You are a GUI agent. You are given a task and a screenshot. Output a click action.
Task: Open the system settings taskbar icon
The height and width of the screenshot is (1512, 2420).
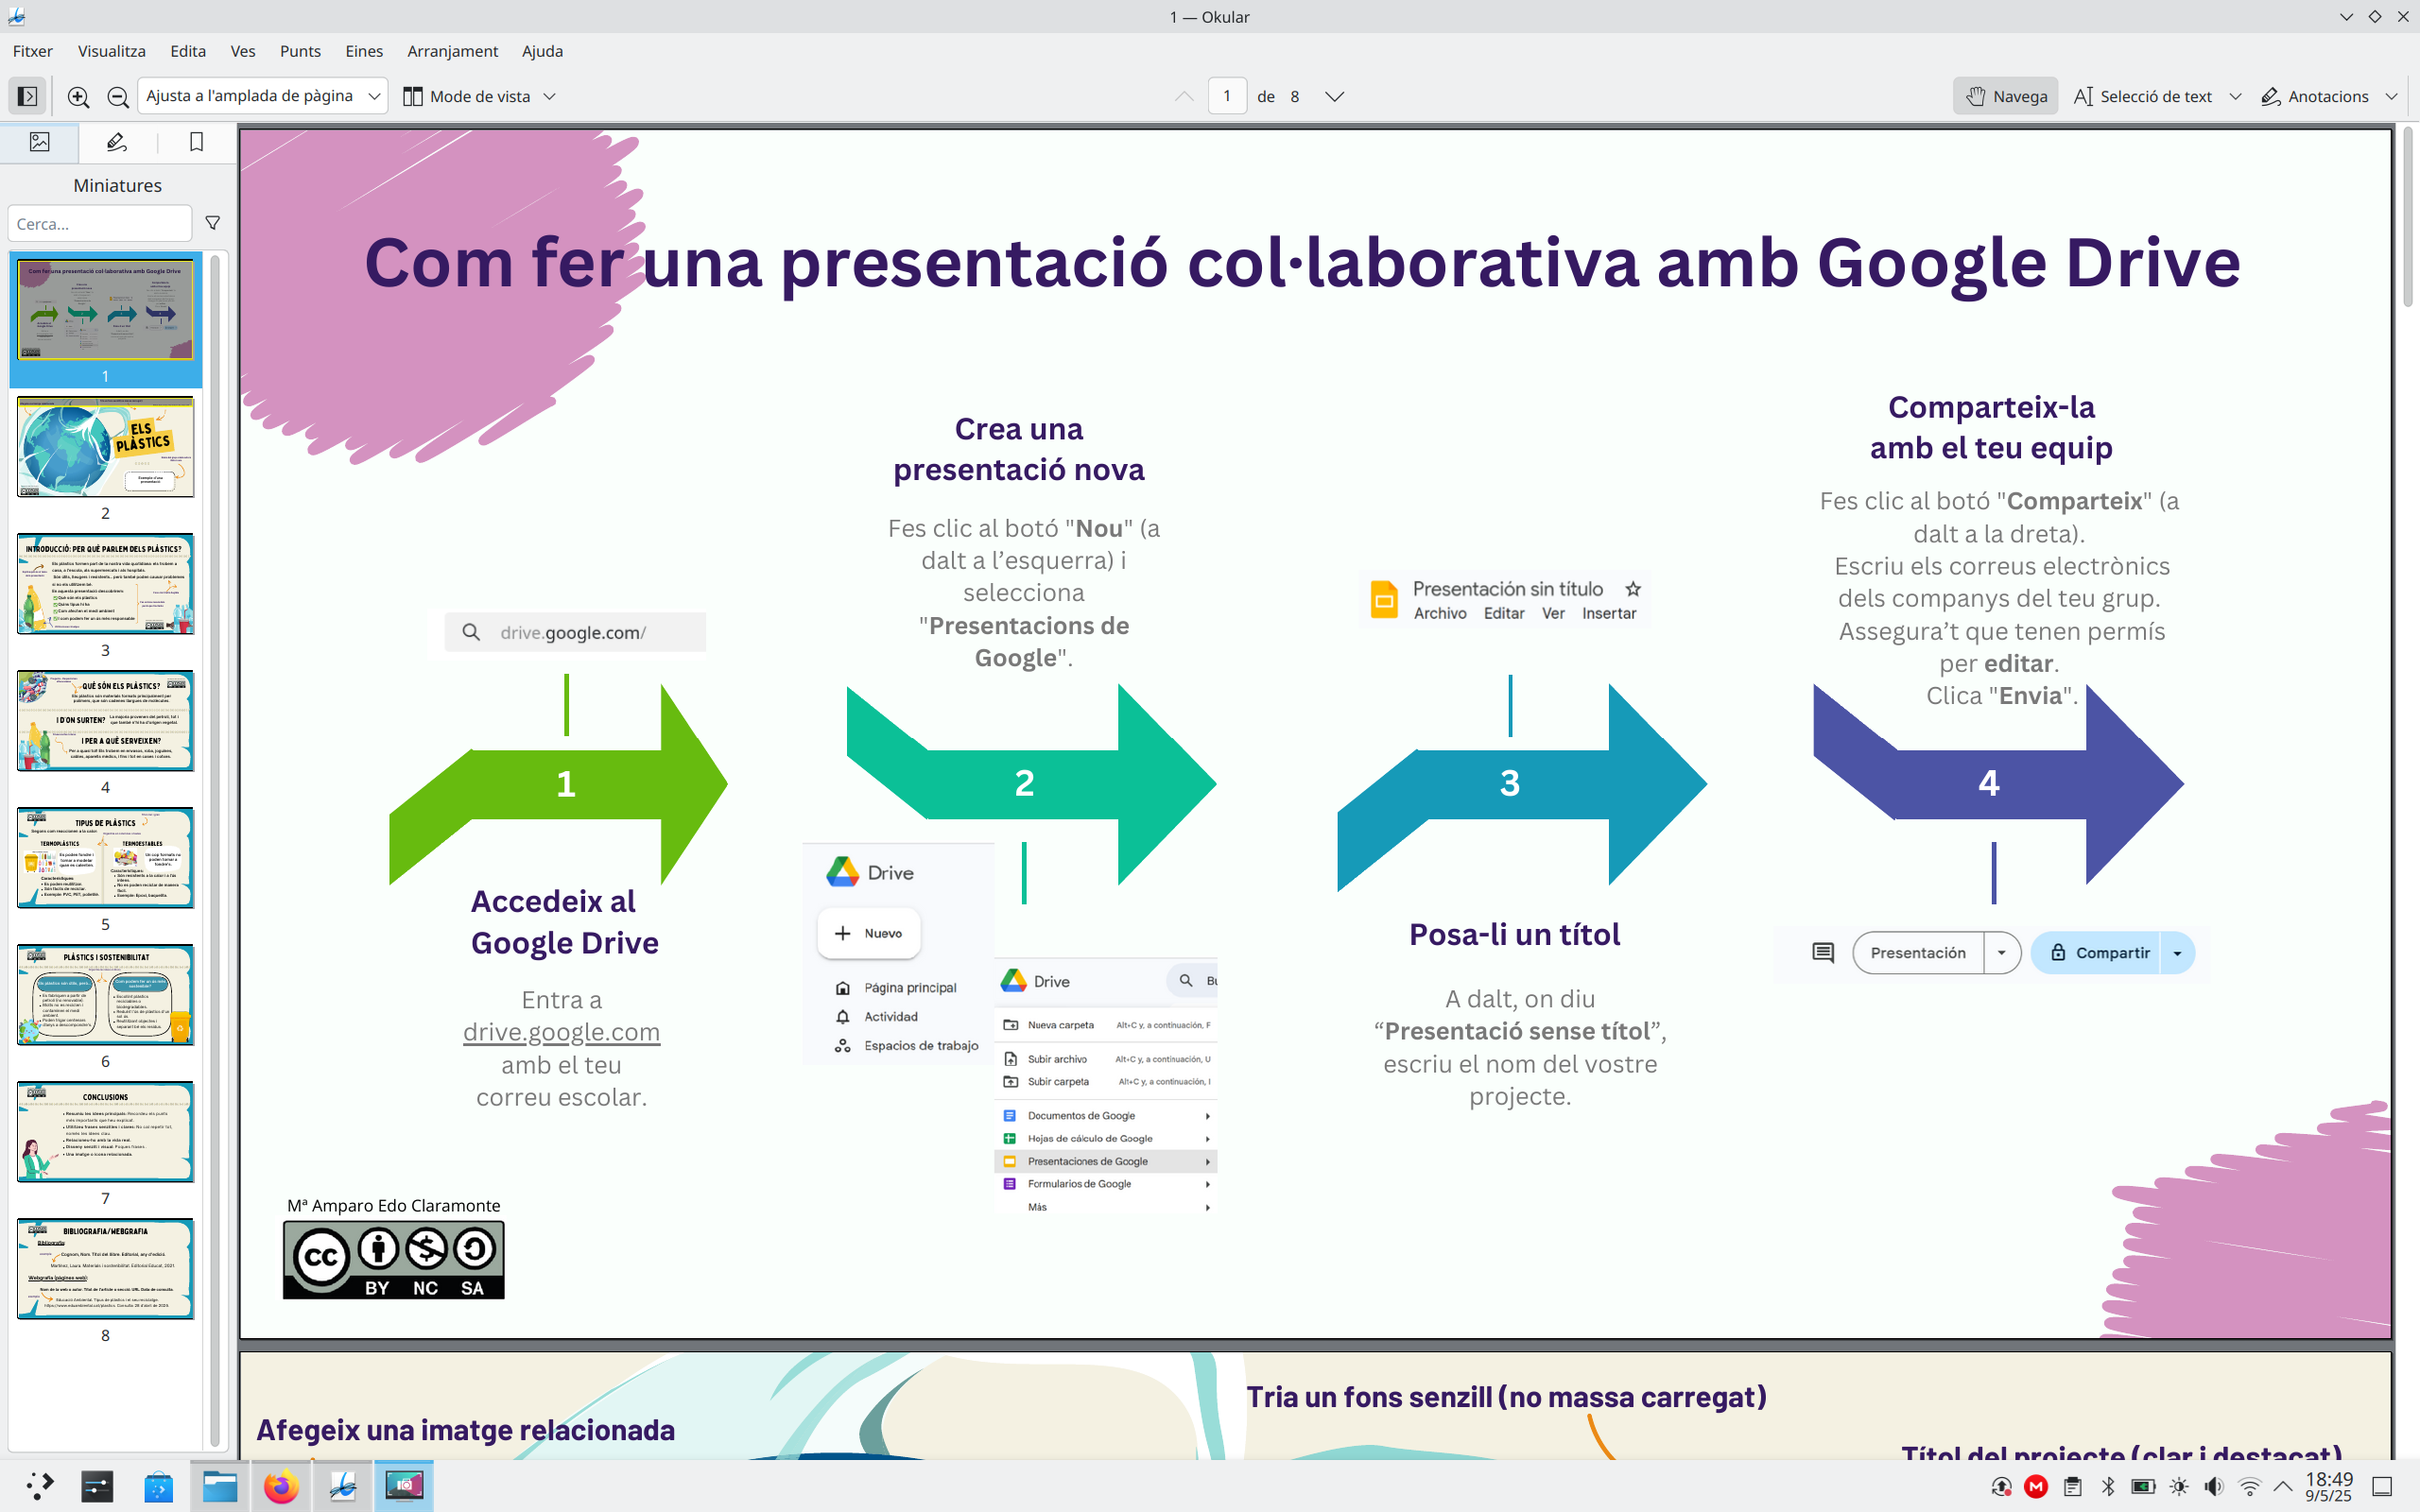pyautogui.click(x=97, y=1486)
